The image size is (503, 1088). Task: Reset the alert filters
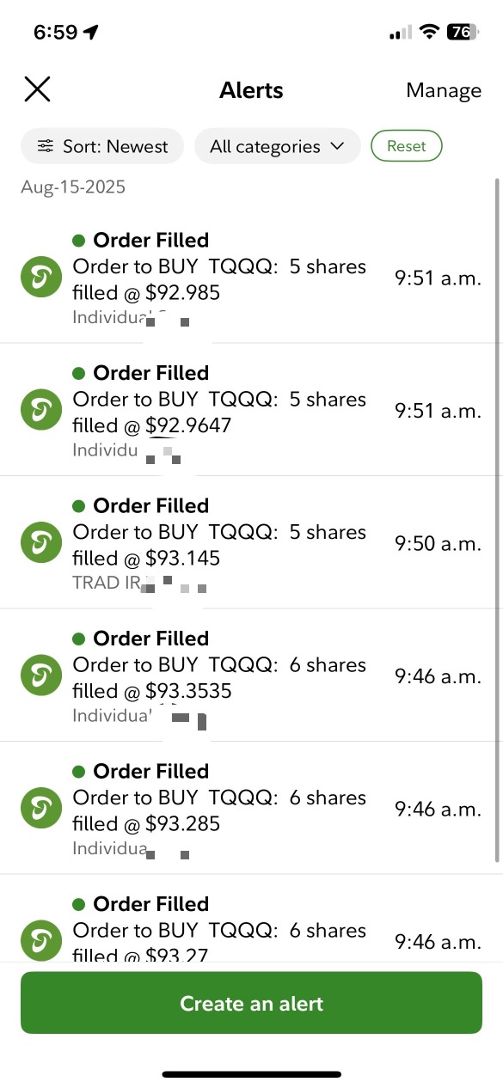click(x=407, y=146)
